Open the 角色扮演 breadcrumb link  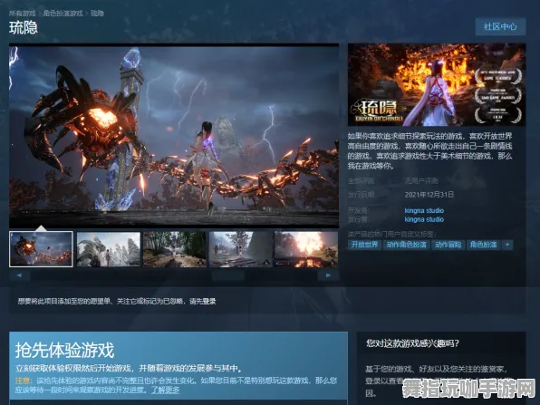click(x=63, y=14)
